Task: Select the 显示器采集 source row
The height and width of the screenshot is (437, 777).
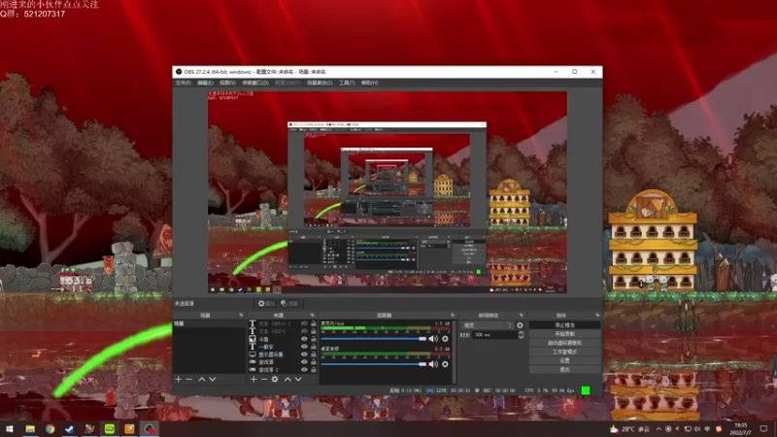Action: pos(282,354)
